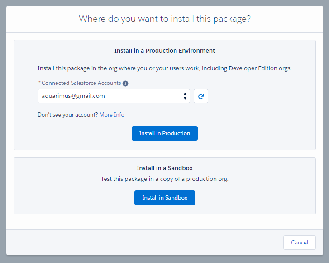The image size is (329, 263).
Task: Click the info icon beside Connected Salesforce Accounts
Action: click(125, 83)
